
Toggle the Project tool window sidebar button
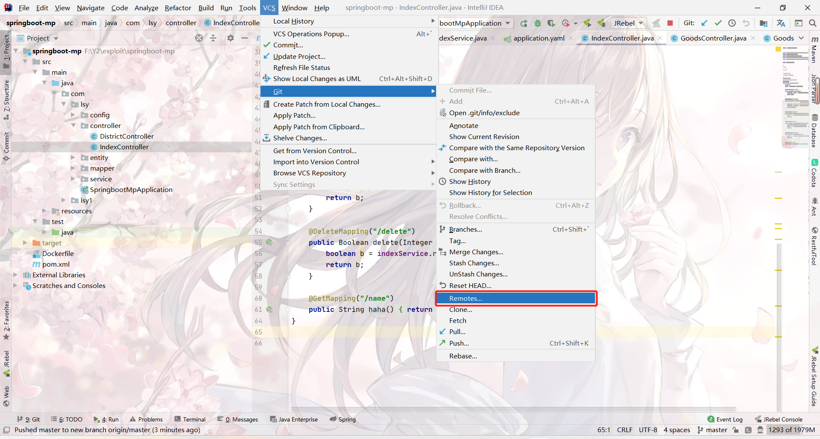click(x=6, y=51)
